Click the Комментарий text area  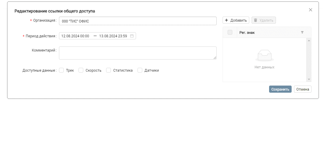pos(138,53)
